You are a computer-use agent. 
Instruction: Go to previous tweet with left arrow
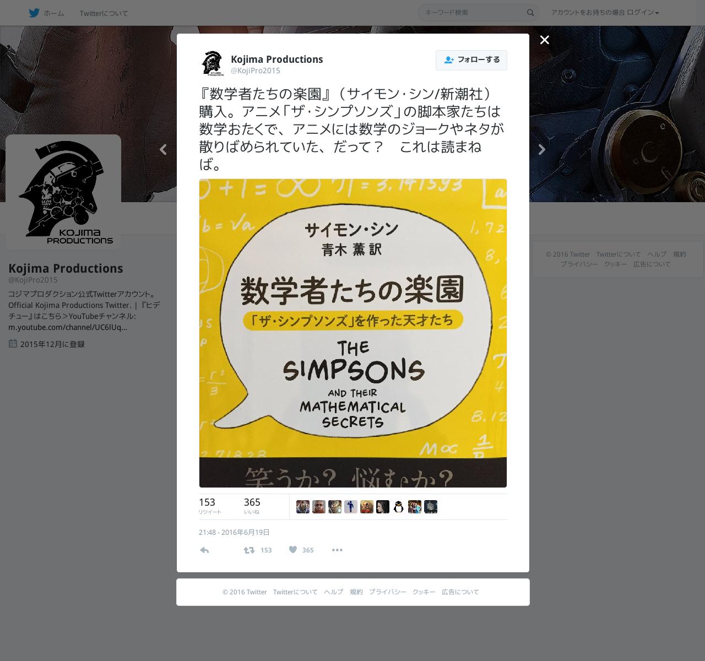(x=163, y=149)
